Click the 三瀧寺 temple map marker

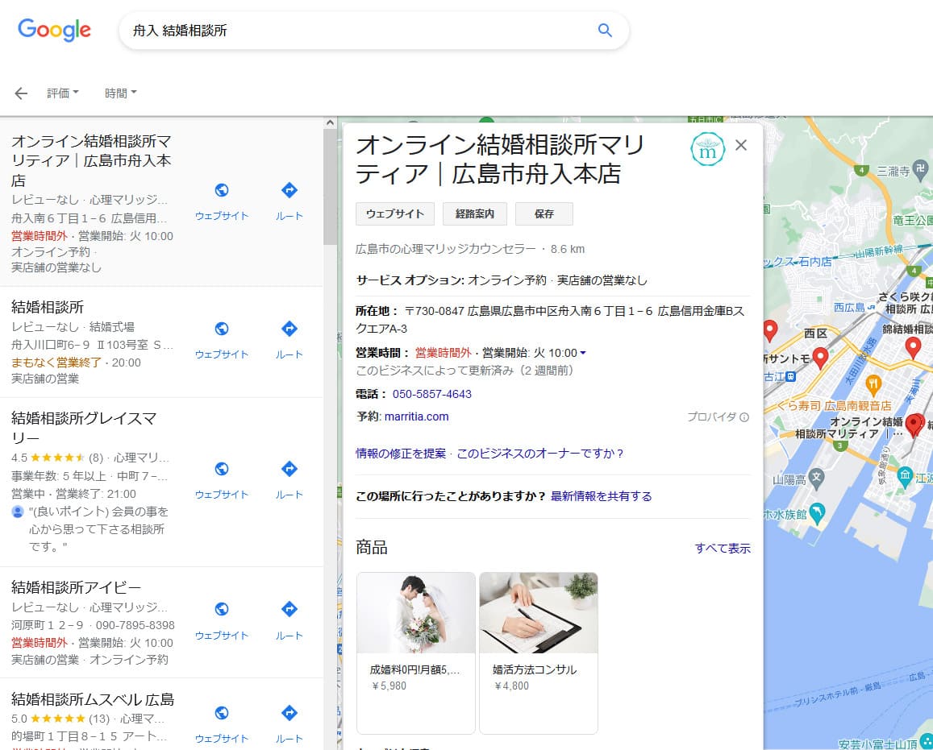pos(920,170)
